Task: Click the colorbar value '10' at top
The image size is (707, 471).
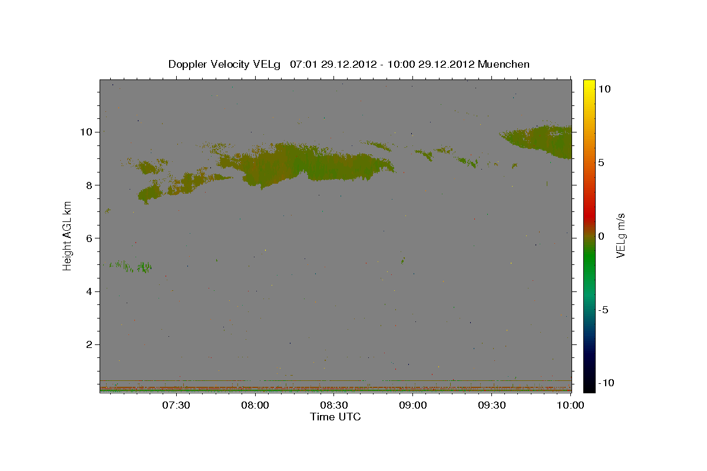Action: pos(604,89)
